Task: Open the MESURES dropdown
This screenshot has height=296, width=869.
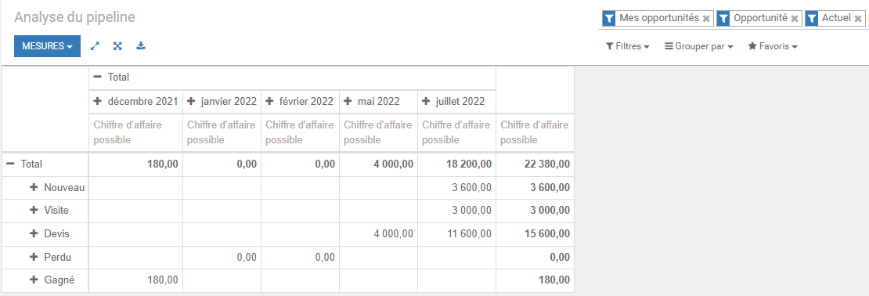Action: tap(47, 46)
